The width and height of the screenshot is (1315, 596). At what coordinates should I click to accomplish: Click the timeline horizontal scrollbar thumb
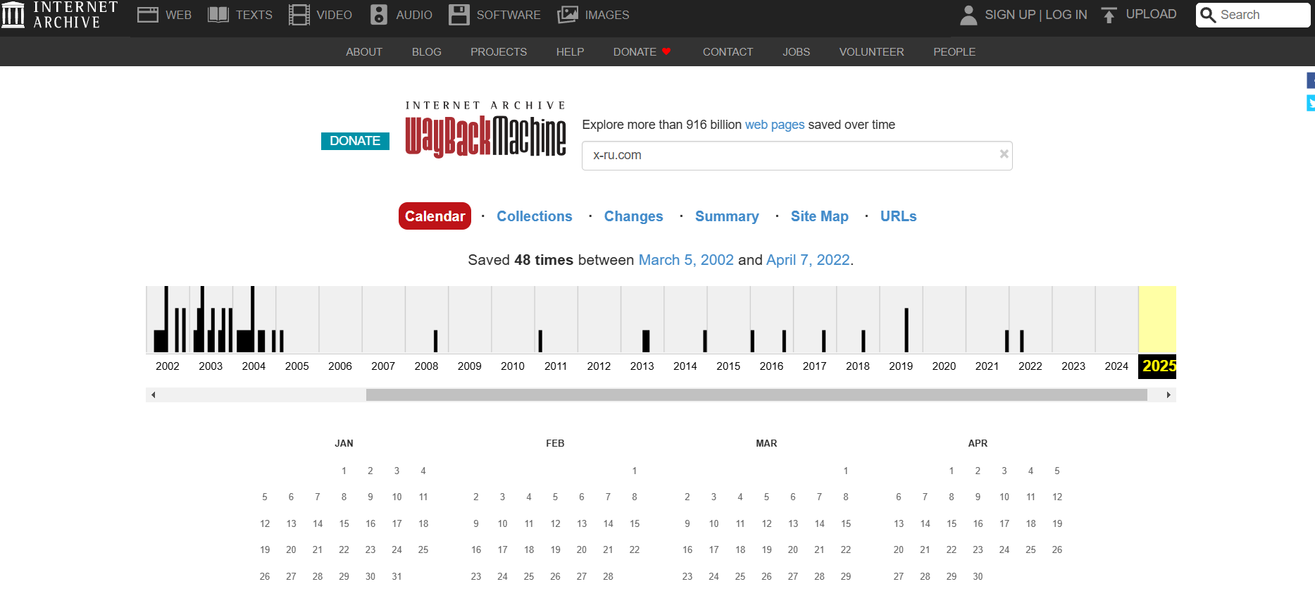click(756, 395)
